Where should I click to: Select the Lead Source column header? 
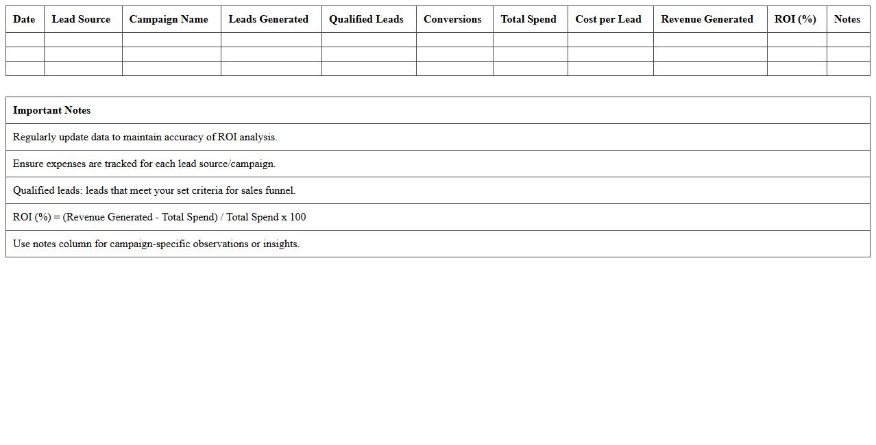coord(81,19)
